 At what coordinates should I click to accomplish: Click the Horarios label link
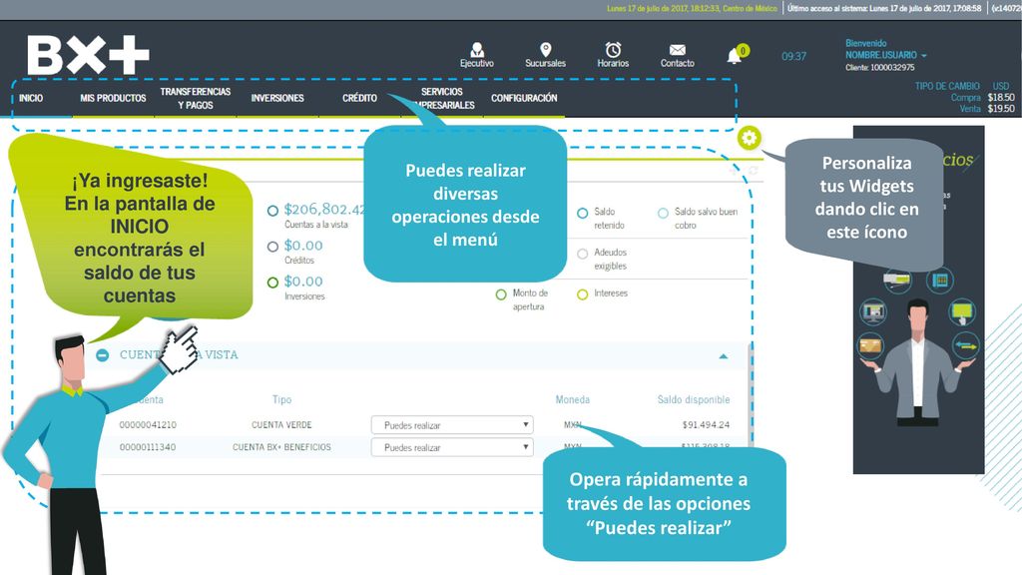coord(613,63)
